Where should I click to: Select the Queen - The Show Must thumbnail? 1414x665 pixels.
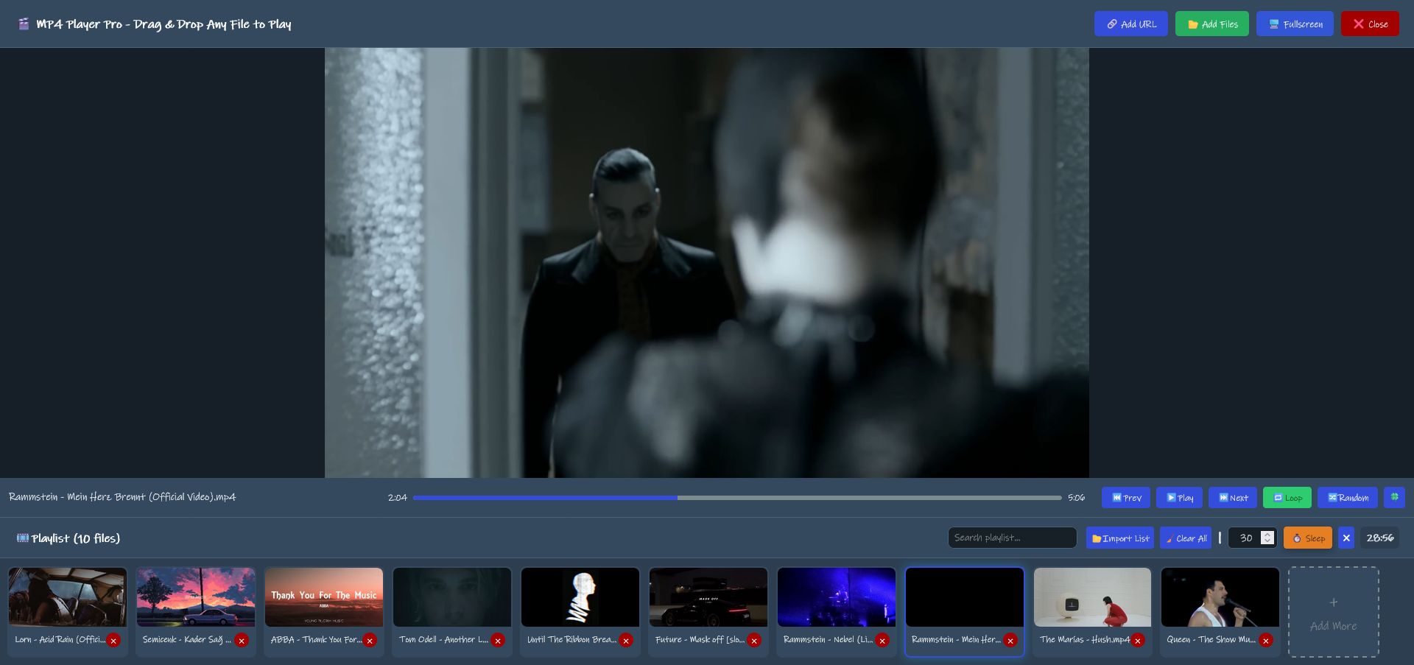pos(1220,597)
